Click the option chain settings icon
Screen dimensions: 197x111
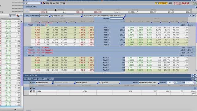pos(194,15)
